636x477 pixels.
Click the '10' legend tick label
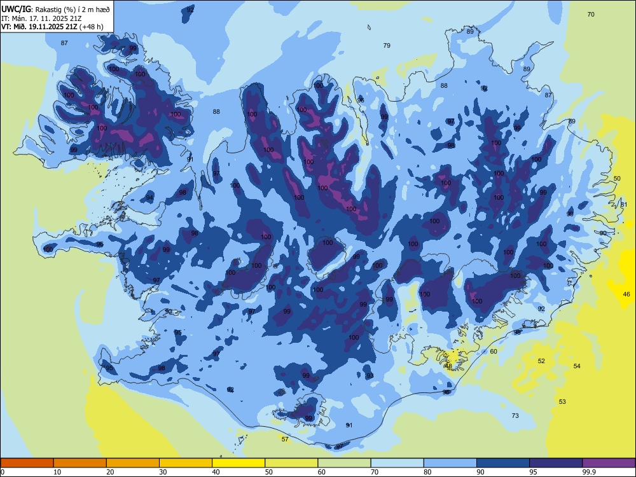57,472
